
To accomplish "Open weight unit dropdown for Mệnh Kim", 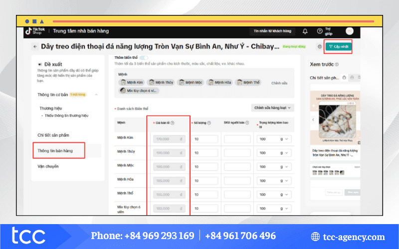I will click(284, 139).
